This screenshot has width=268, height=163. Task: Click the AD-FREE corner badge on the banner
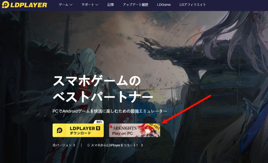tap(154, 127)
